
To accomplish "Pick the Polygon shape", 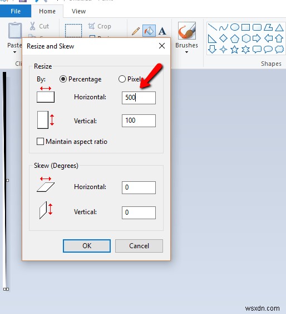I will point(268,27).
